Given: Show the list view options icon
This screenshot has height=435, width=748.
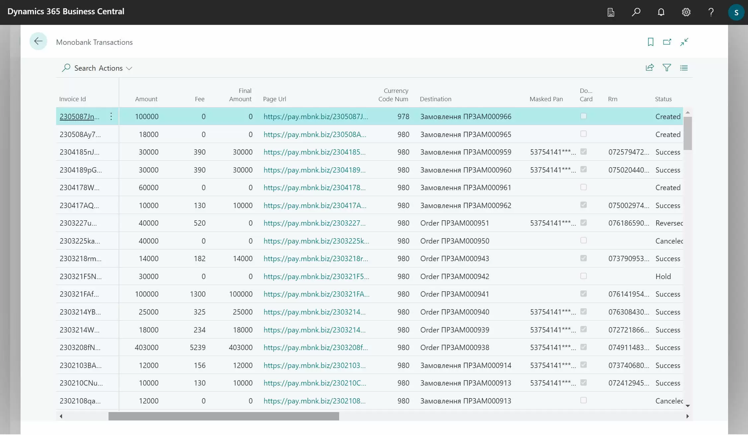Looking at the screenshot, I should click(684, 68).
